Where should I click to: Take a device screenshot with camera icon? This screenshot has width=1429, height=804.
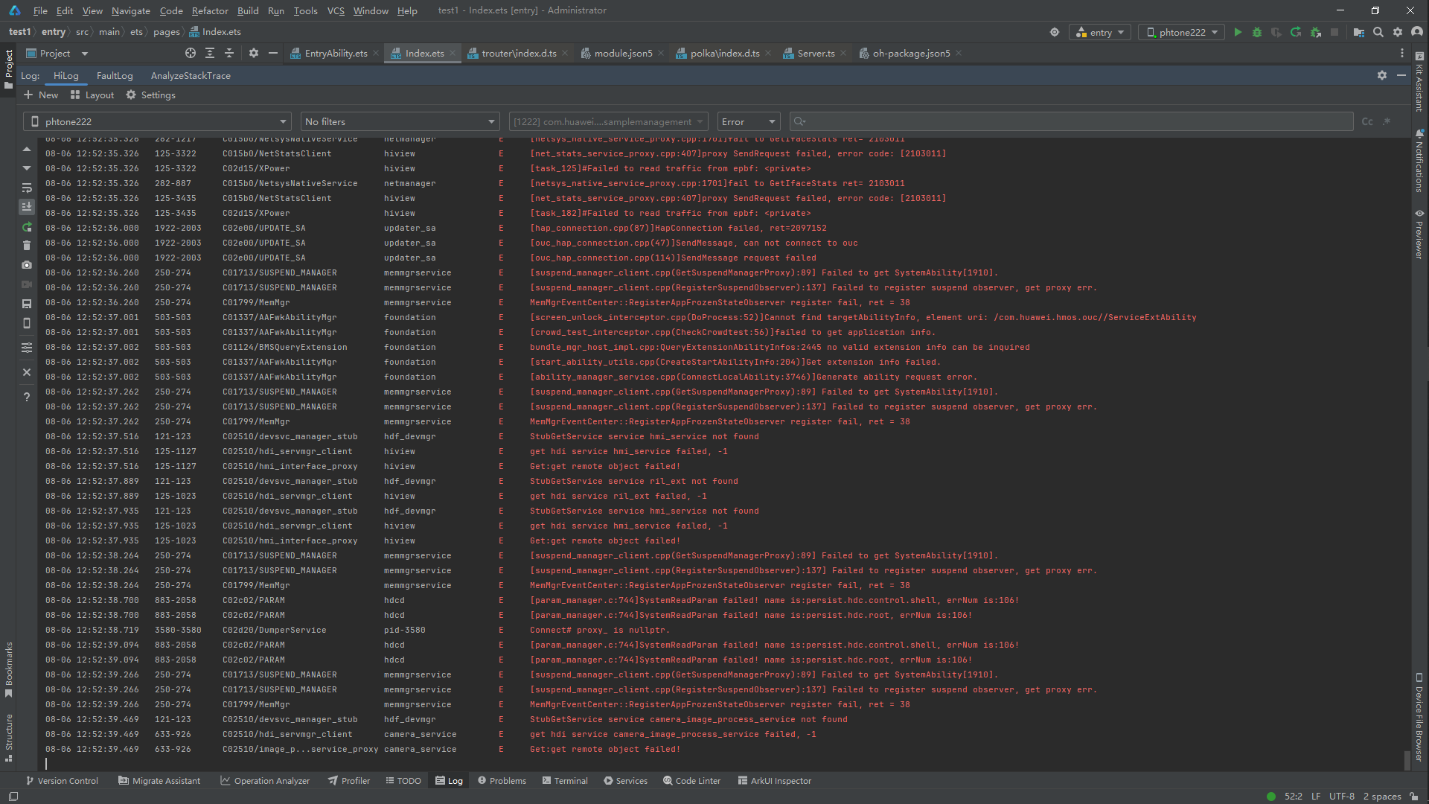[x=27, y=265]
